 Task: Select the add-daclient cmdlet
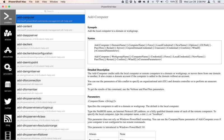pyautogui.click(x=50, y=46)
